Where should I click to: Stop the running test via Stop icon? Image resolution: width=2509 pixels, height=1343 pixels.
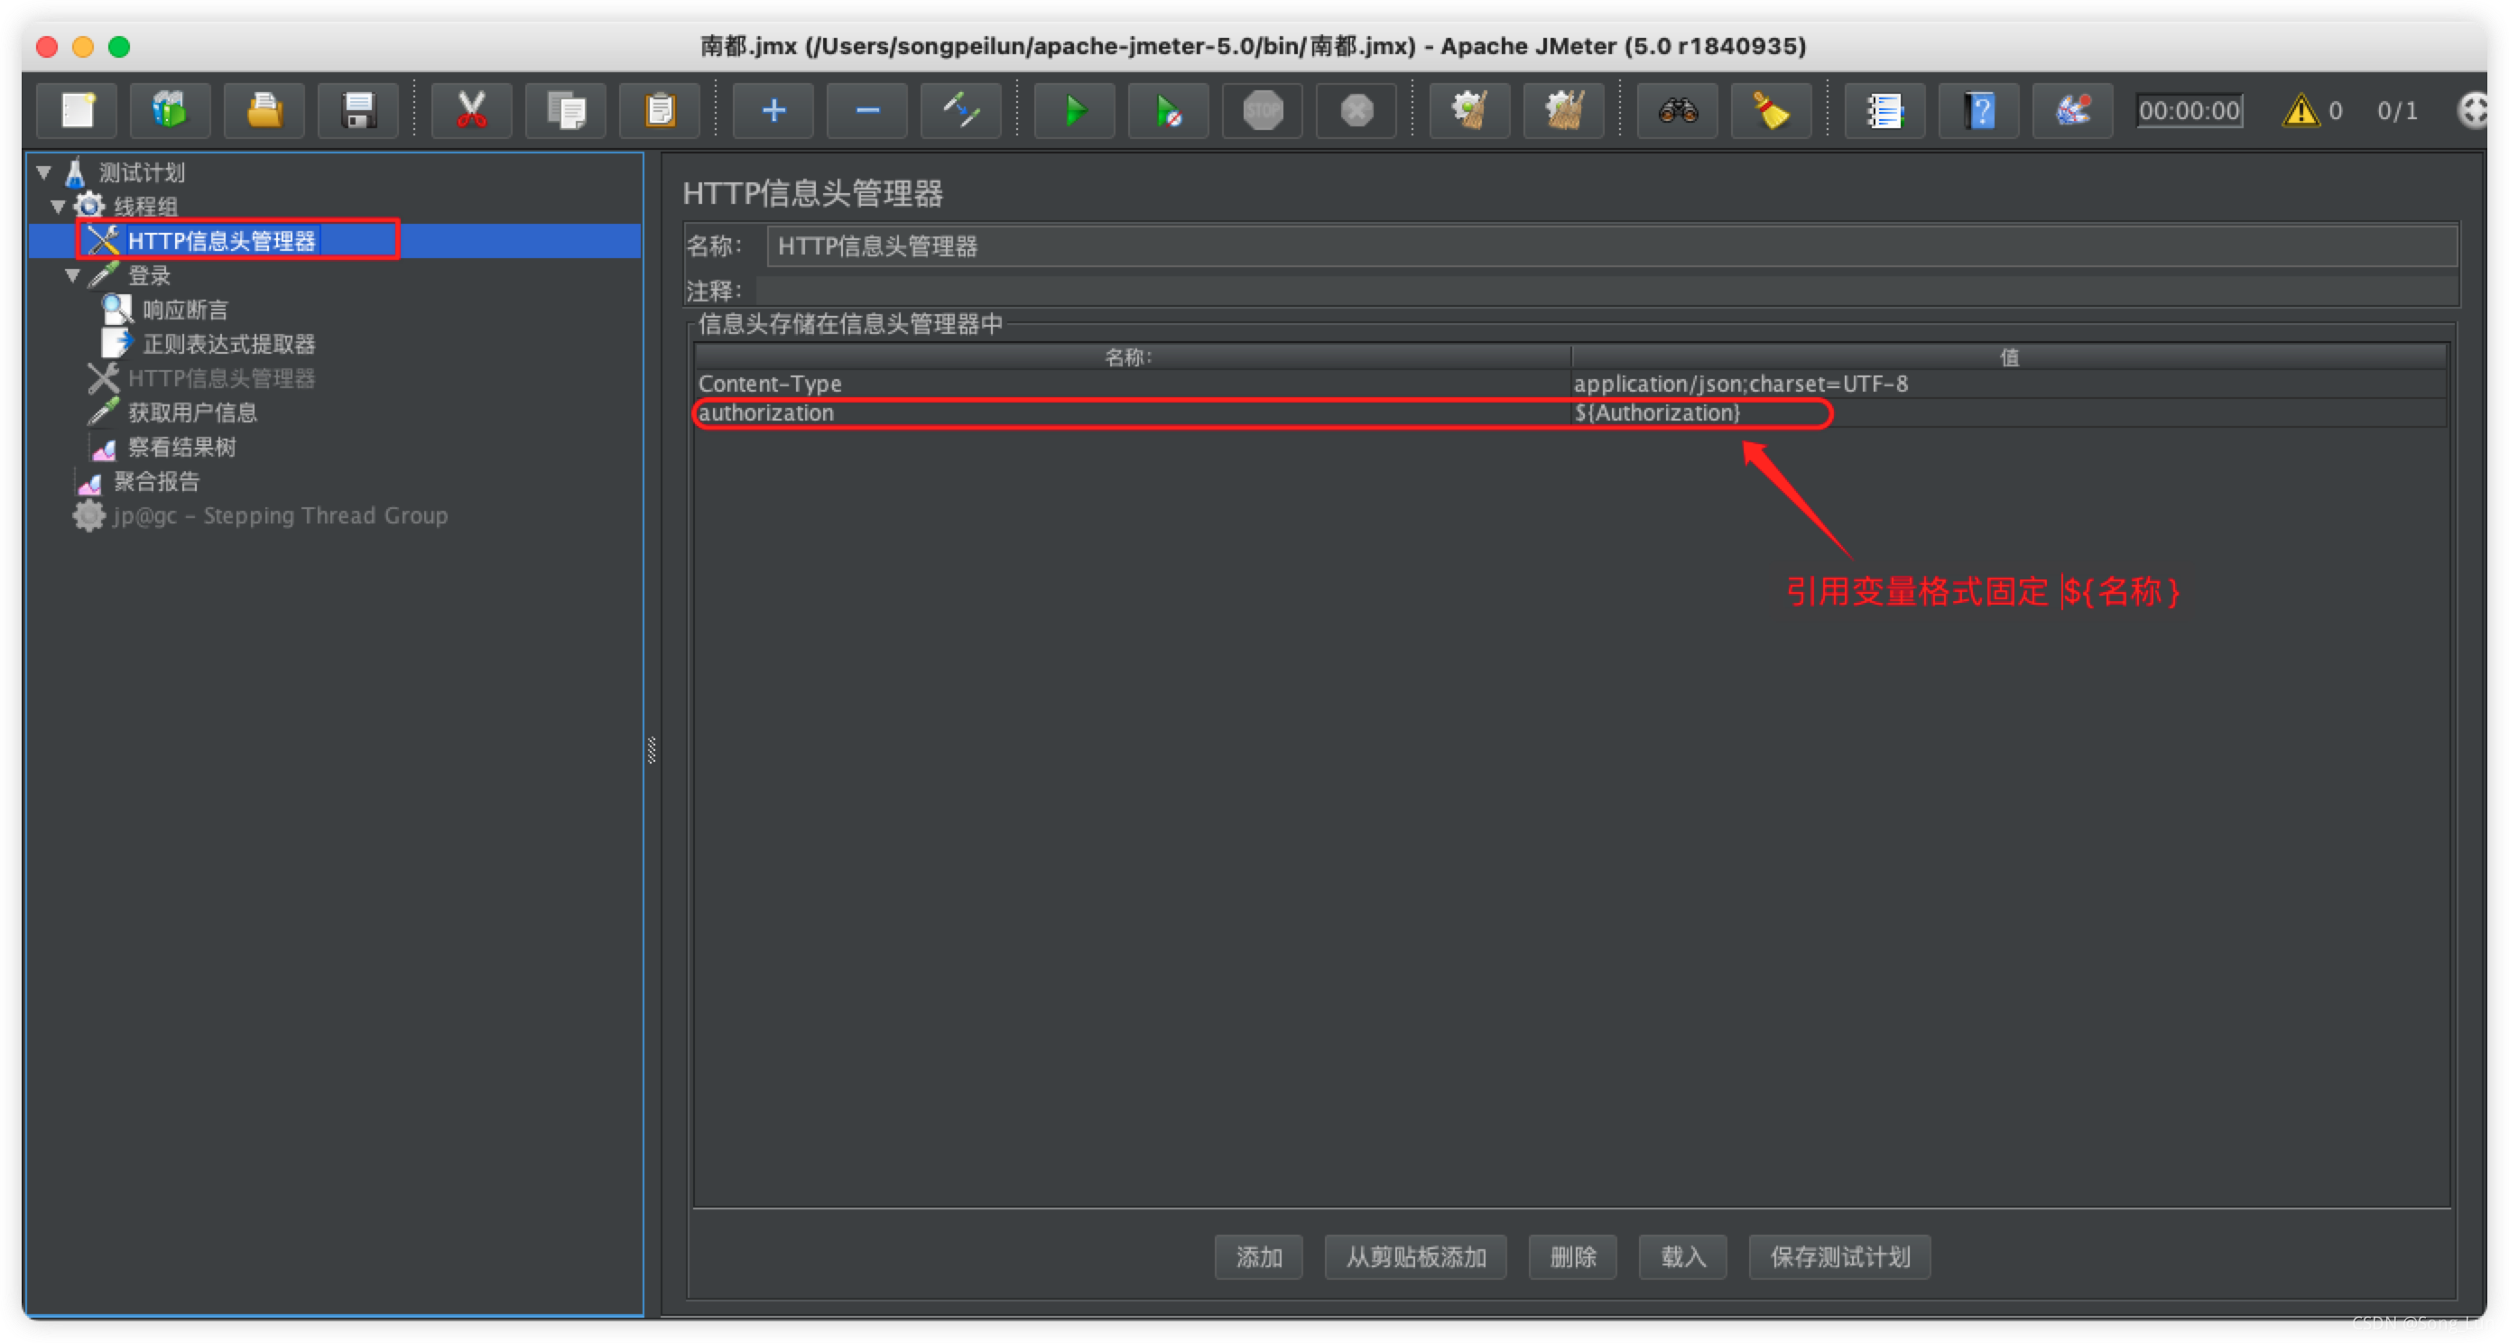[1263, 110]
